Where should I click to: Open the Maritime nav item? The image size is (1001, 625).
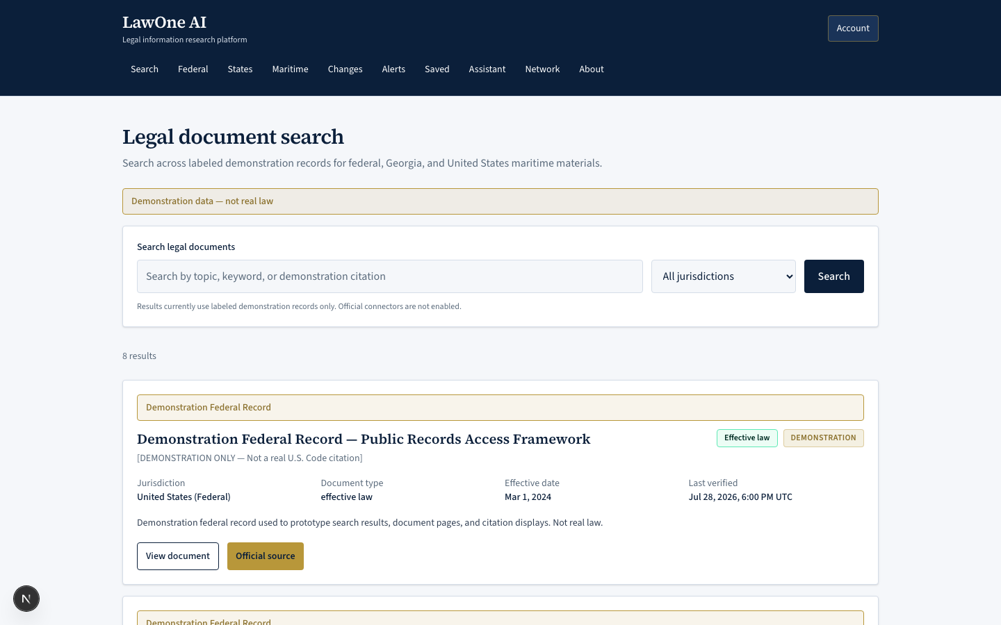tap(290, 69)
